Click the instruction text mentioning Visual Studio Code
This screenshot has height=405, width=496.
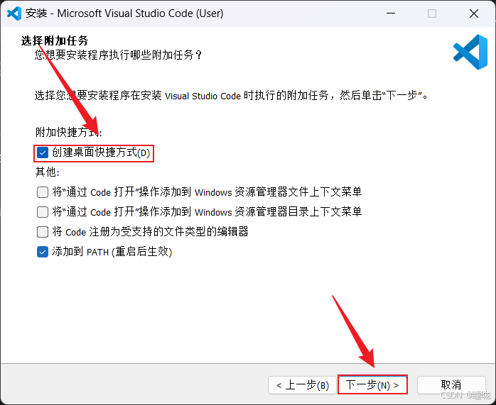[231, 95]
